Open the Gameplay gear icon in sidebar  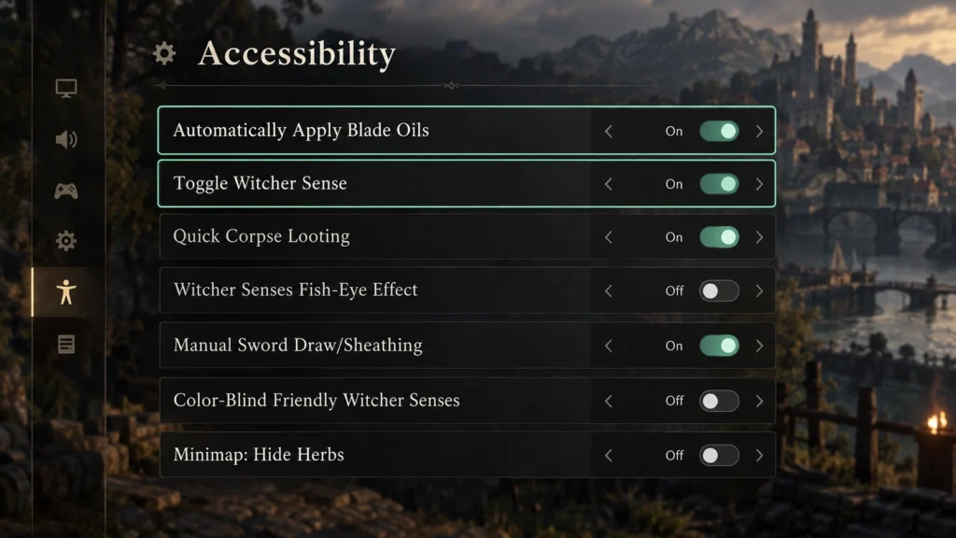(66, 241)
